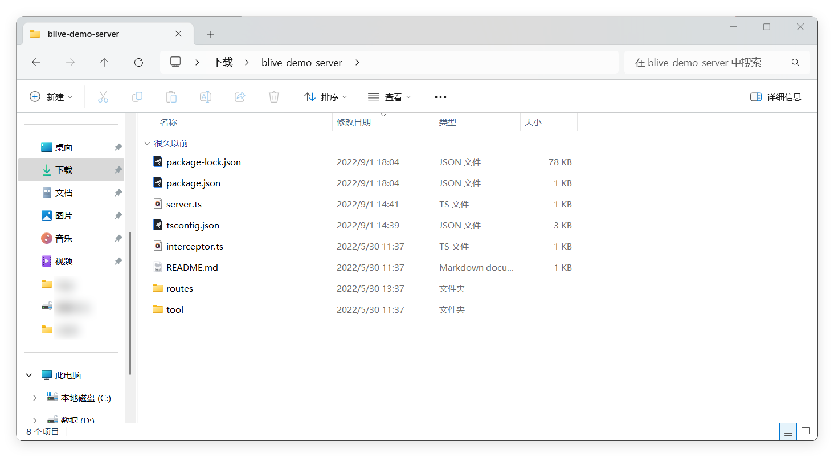Click the 3 KB size cell

[562, 225]
